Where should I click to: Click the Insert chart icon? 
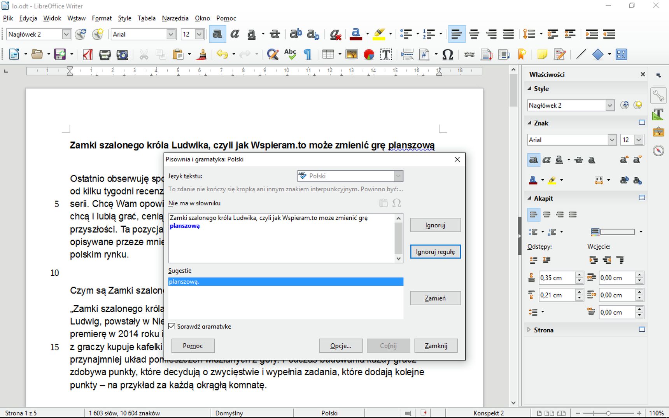[x=369, y=54]
